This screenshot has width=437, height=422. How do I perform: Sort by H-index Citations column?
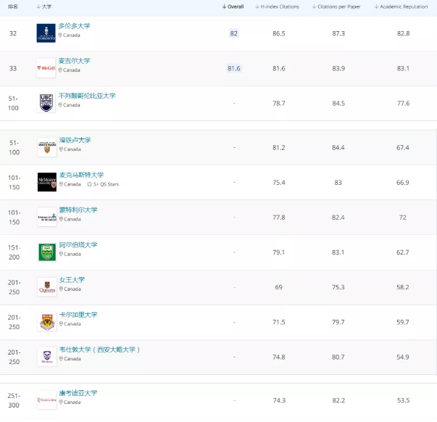(x=277, y=7)
